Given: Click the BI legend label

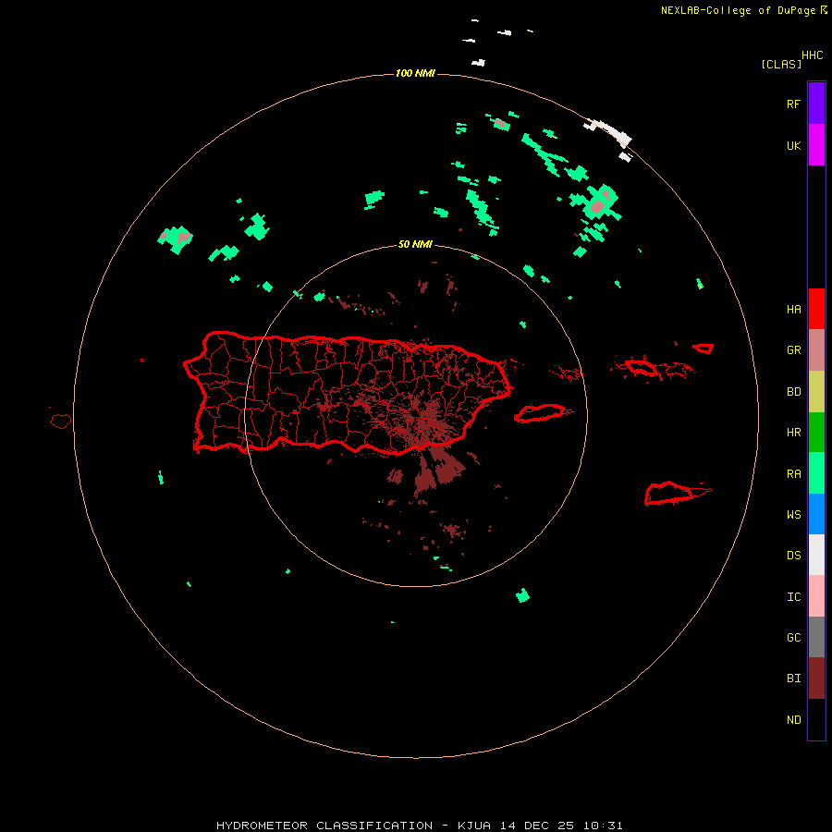Looking at the screenshot, I should (793, 679).
